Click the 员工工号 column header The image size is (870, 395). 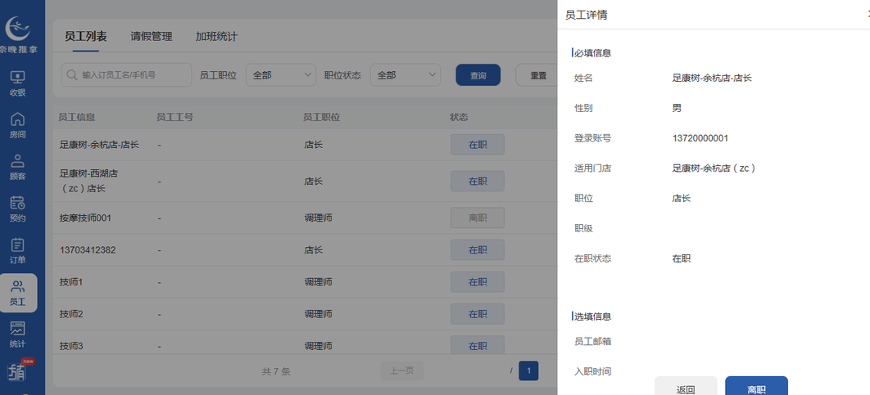(x=174, y=118)
